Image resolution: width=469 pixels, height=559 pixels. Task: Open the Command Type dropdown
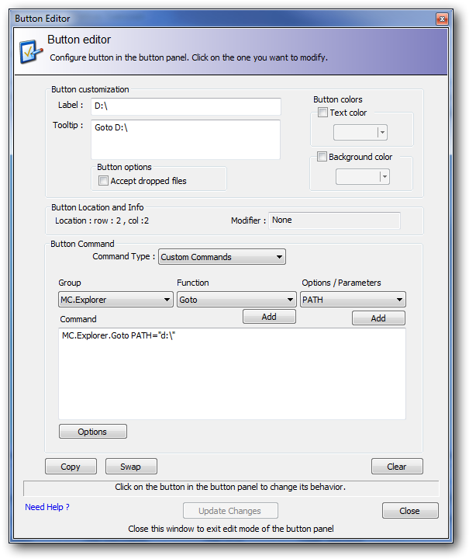(x=222, y=257)
